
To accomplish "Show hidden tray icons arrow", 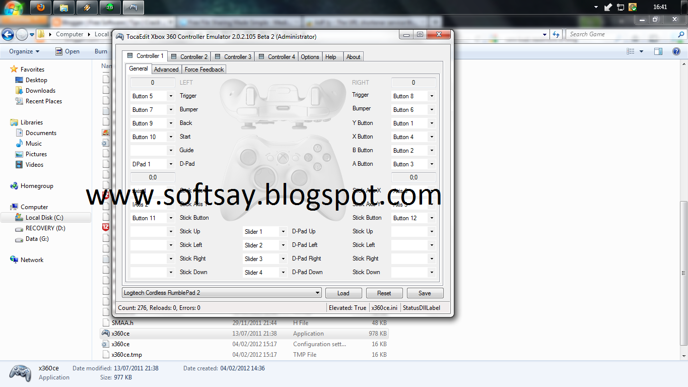I will (596, 8).
